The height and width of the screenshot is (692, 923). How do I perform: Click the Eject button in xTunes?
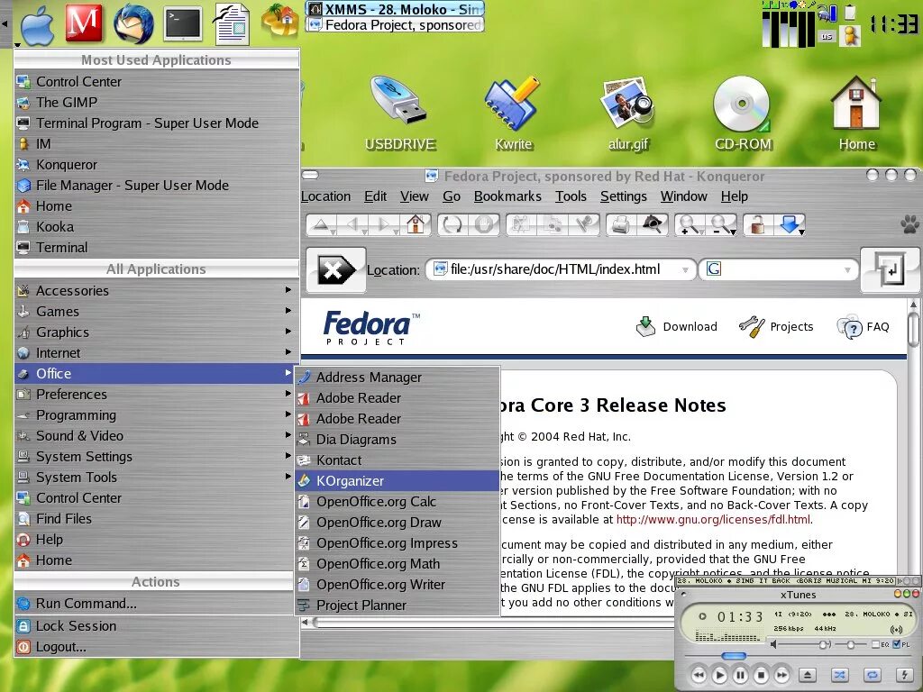[808, 675]
